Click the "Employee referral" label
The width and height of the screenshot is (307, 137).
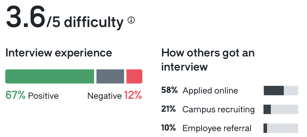pos(217,128)
